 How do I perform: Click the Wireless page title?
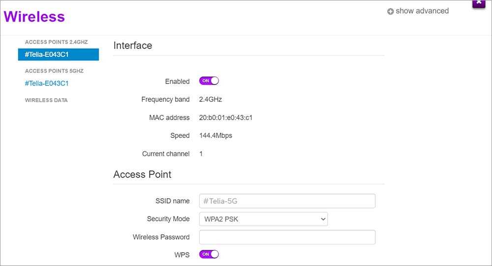(x=34, y=17)
